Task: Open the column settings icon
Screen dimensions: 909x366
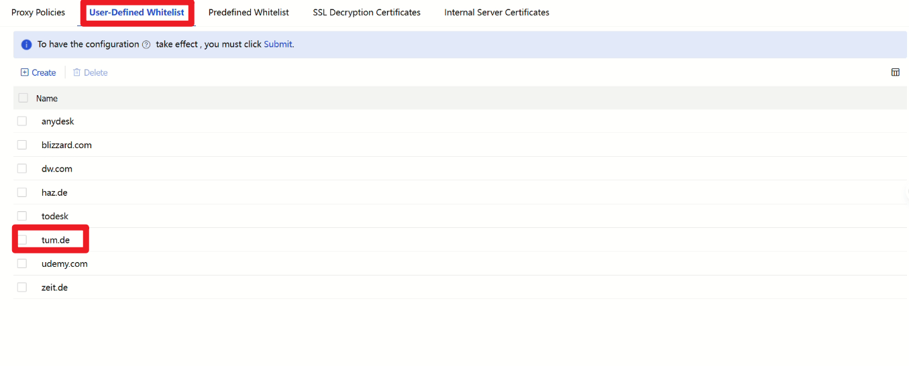Action: [x=895, y=72]
